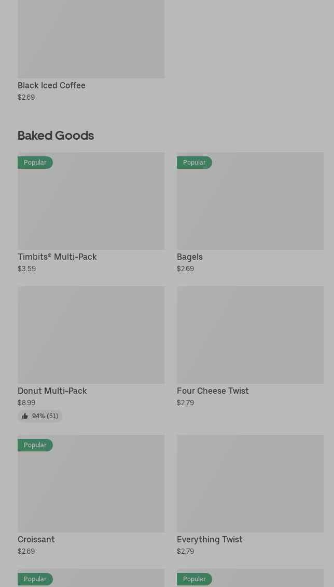Click the Four Cheese Twist name
The width and height of the screenshot is (334, 587).
coord(213,391)
